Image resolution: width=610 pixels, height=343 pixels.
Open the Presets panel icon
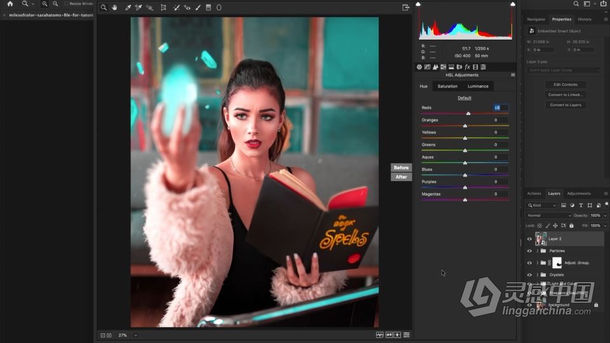tap(483, 67)
